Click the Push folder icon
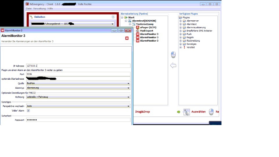Screen dimensions: 279x157 (x=184, y=34)
